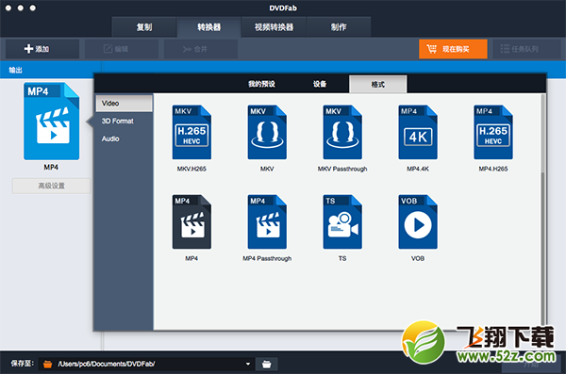566x374 pixels.
Task: Switch to 设备 device tab
Action: click(x=320, y=84)
